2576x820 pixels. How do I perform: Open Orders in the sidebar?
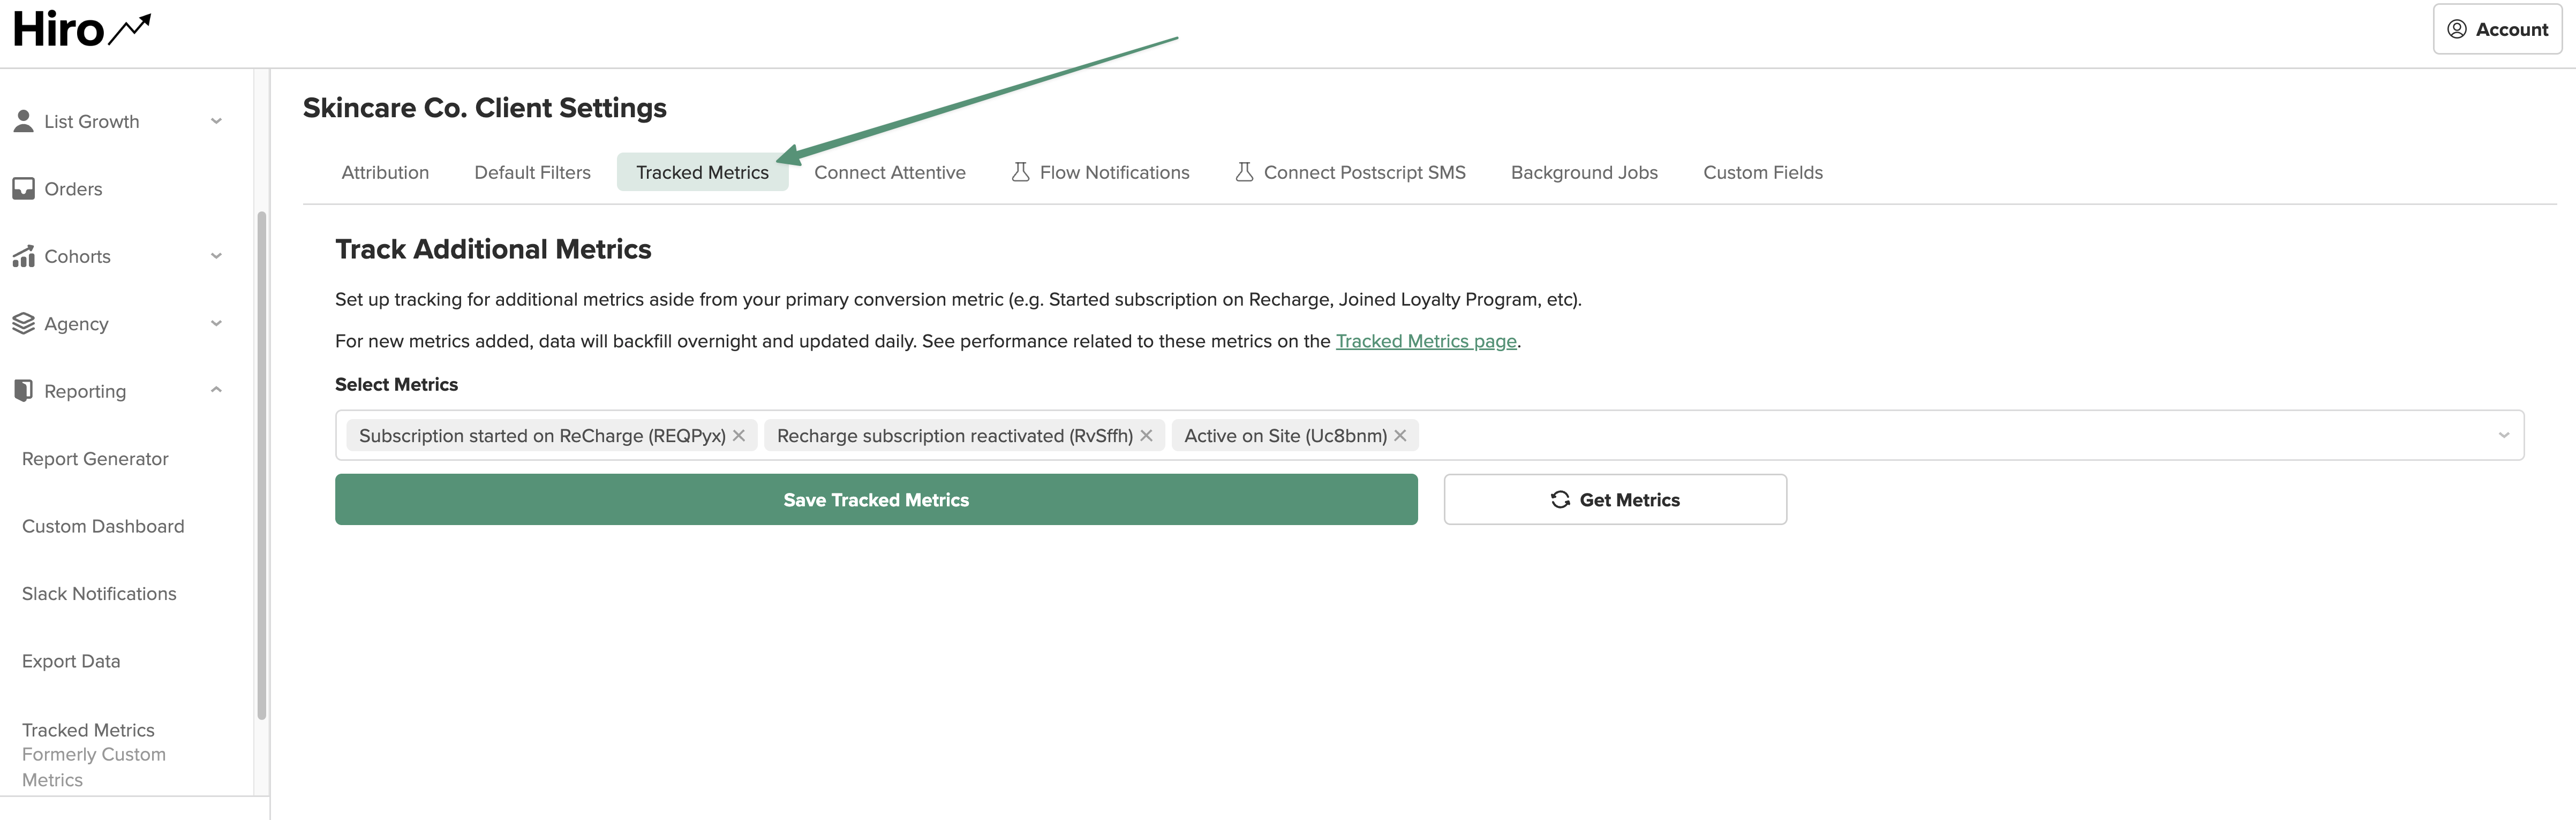coord(73,189)
